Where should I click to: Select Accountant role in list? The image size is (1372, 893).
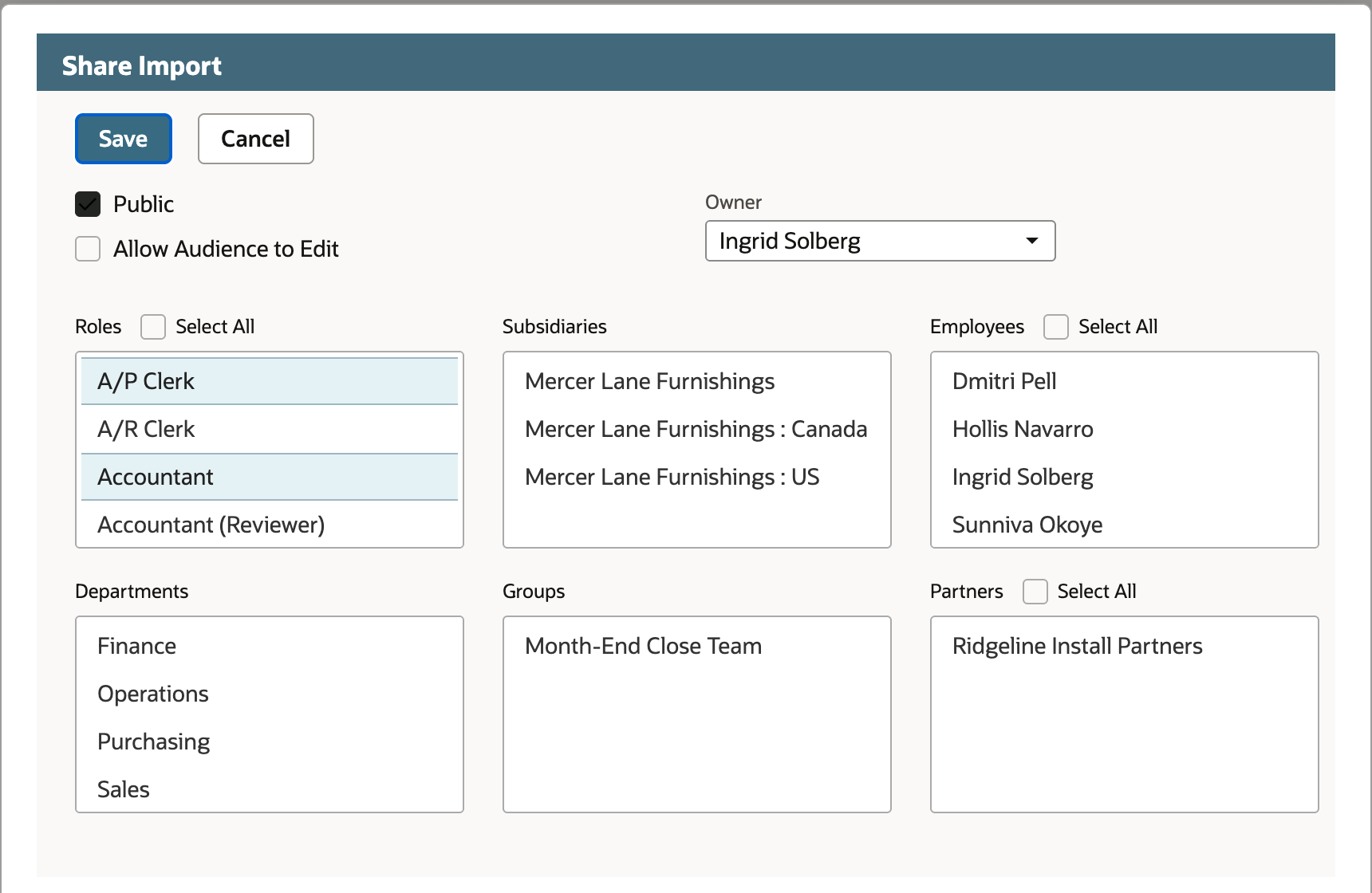click(270, 477)
